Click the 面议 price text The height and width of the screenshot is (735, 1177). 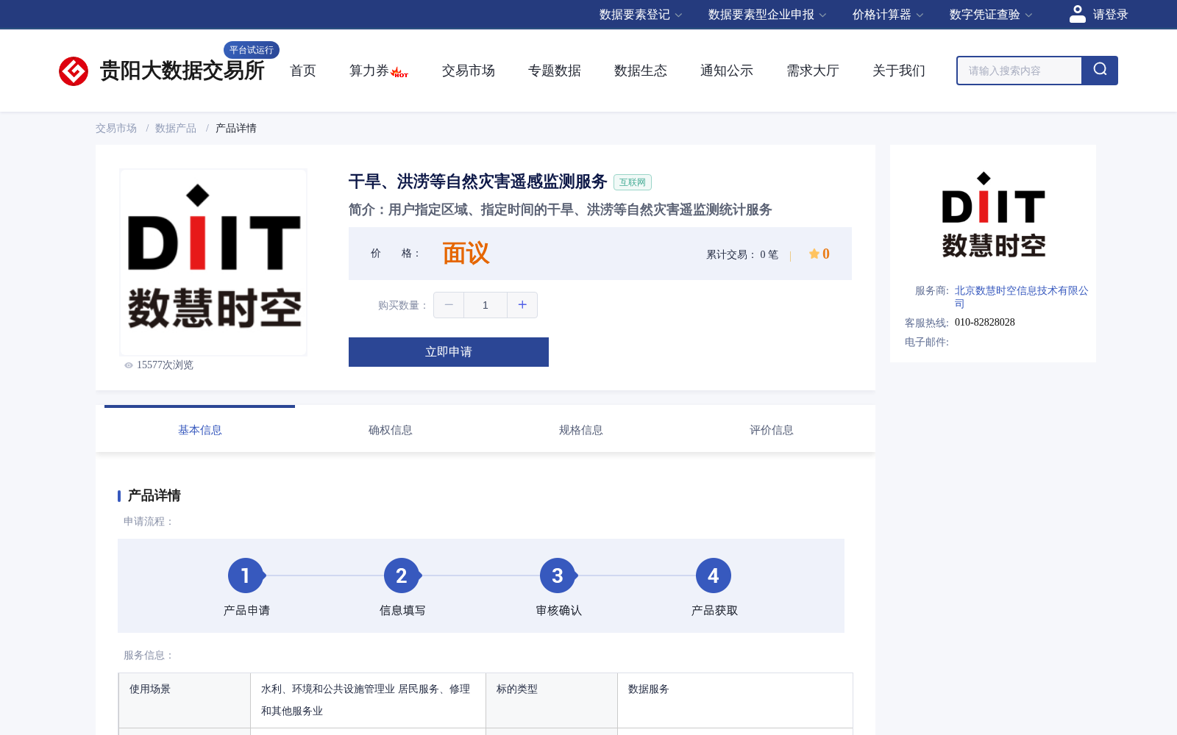pyautogui.click(x=466, y=254)
